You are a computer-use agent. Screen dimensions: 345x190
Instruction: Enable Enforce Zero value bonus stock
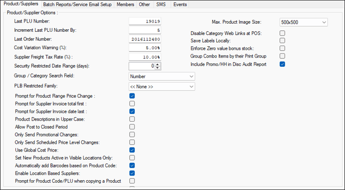click(x=282, y=48)
